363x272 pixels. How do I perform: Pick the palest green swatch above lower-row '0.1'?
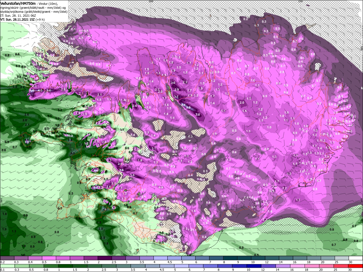click(7, 266)
